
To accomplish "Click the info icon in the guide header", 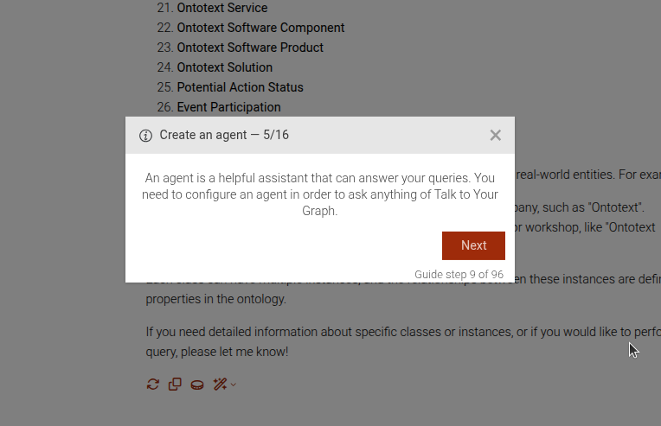I will [x=145, y=136].
